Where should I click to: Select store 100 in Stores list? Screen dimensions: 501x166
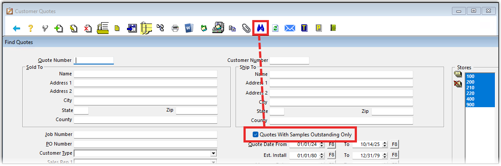[480, 76]
